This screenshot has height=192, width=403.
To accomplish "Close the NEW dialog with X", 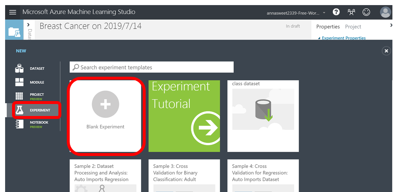I will (386, 51).
